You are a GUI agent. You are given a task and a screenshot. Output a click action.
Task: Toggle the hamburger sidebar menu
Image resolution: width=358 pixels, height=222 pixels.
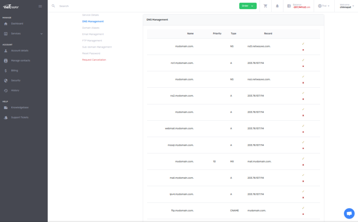pyautogui.click(x=40, y=6)
